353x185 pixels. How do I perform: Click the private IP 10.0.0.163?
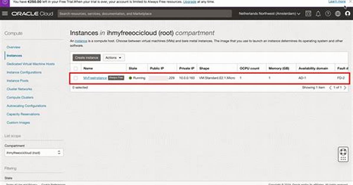(x=187, y=78)
